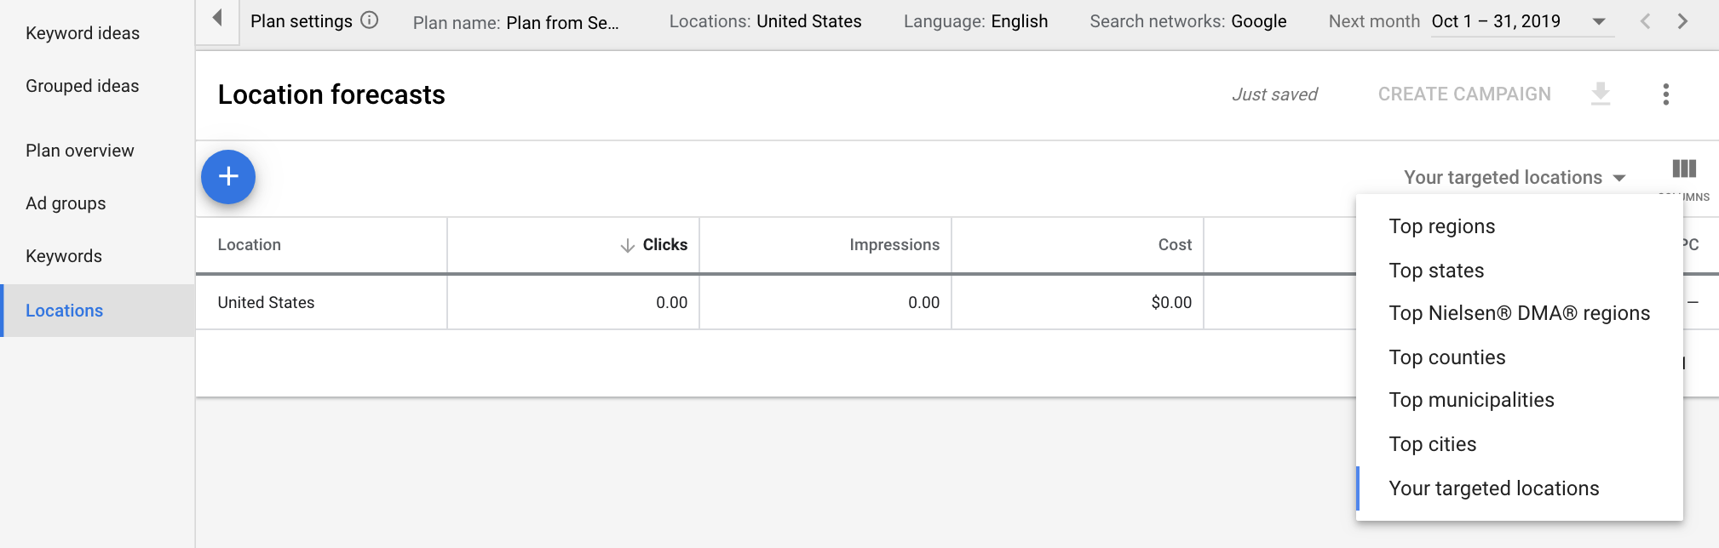Click the download forecast icon
1719x548 pixels.
coord(1601,94)
